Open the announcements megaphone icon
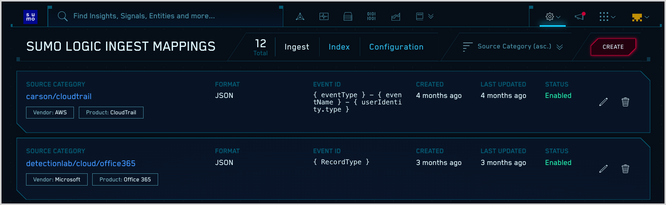Image resolution: width=666 pixels, height=205 pixels. coord(580,16)
